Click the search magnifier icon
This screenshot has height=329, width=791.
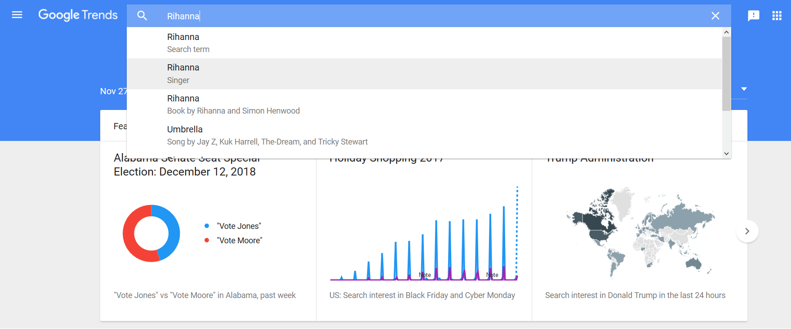tap(142, 16)
